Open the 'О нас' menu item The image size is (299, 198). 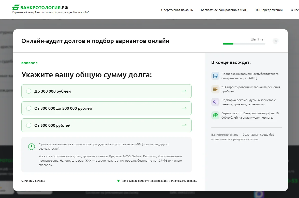[295, 10]
